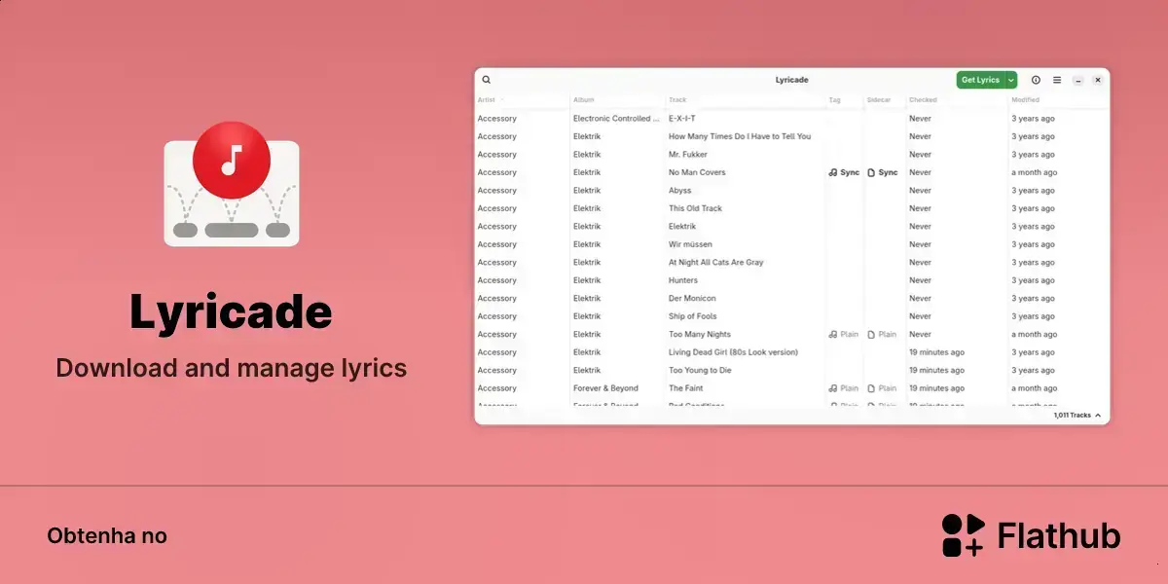Select the track E-X-I-T
1168x584 pixels.
tap(682, 119)
